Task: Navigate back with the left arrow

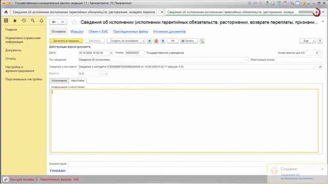Action: [x=54, y=22]
